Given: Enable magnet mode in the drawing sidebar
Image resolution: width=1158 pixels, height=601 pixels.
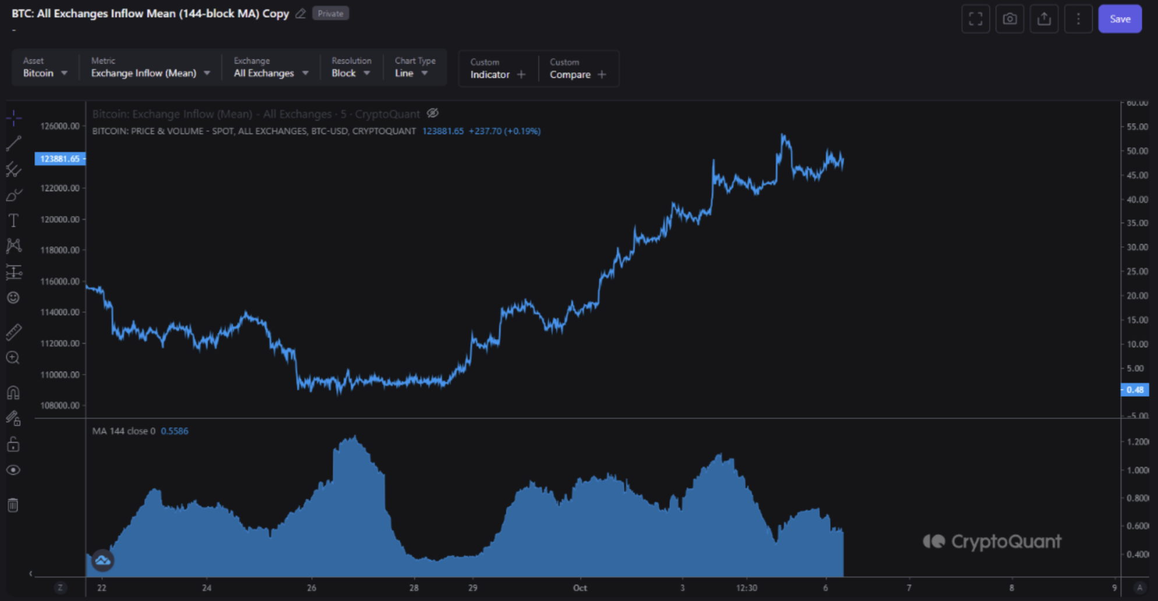Looking at the screenshot, I should pos(14,391).
